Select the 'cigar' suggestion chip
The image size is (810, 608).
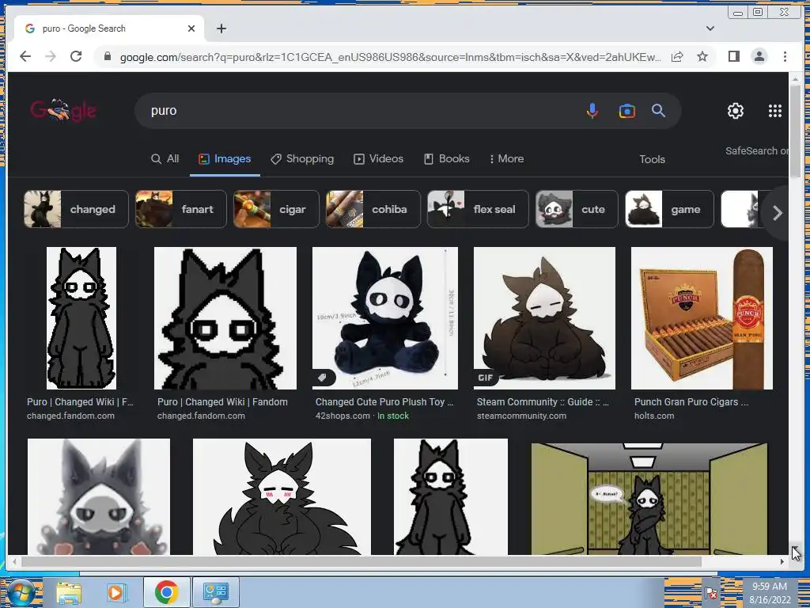(276, 209)
